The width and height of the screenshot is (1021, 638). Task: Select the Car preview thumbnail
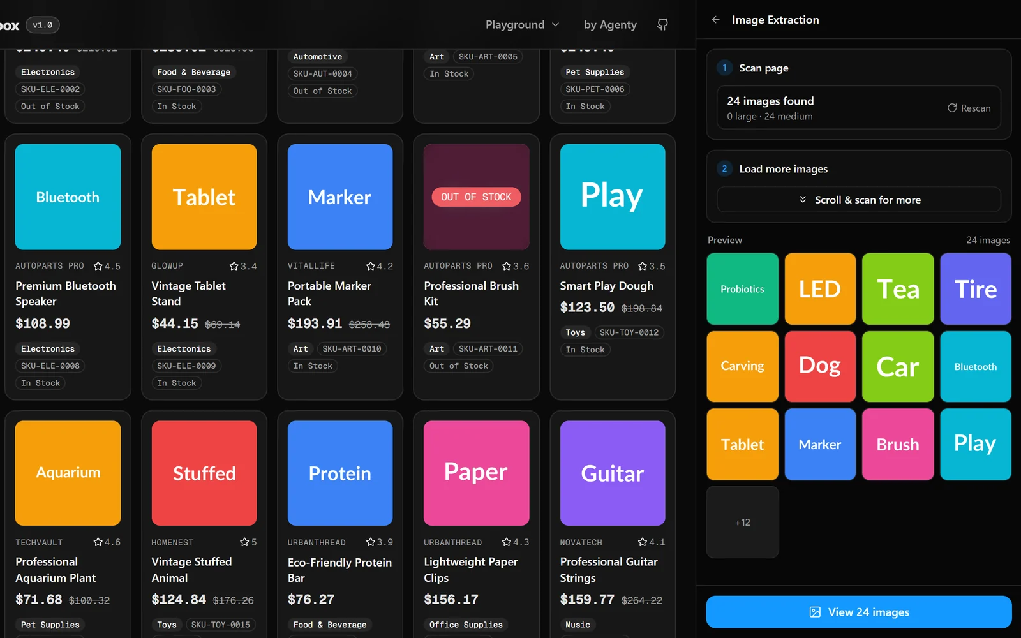(898, 366)
